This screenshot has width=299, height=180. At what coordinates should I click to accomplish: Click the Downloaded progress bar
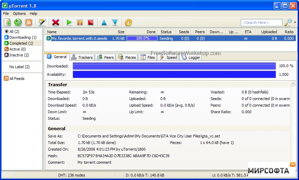pos(174,66)
